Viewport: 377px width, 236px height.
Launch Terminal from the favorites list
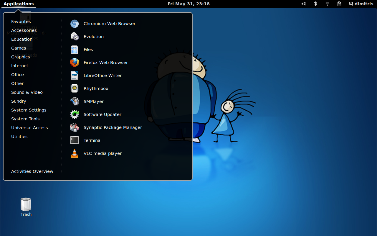(75, 140)
